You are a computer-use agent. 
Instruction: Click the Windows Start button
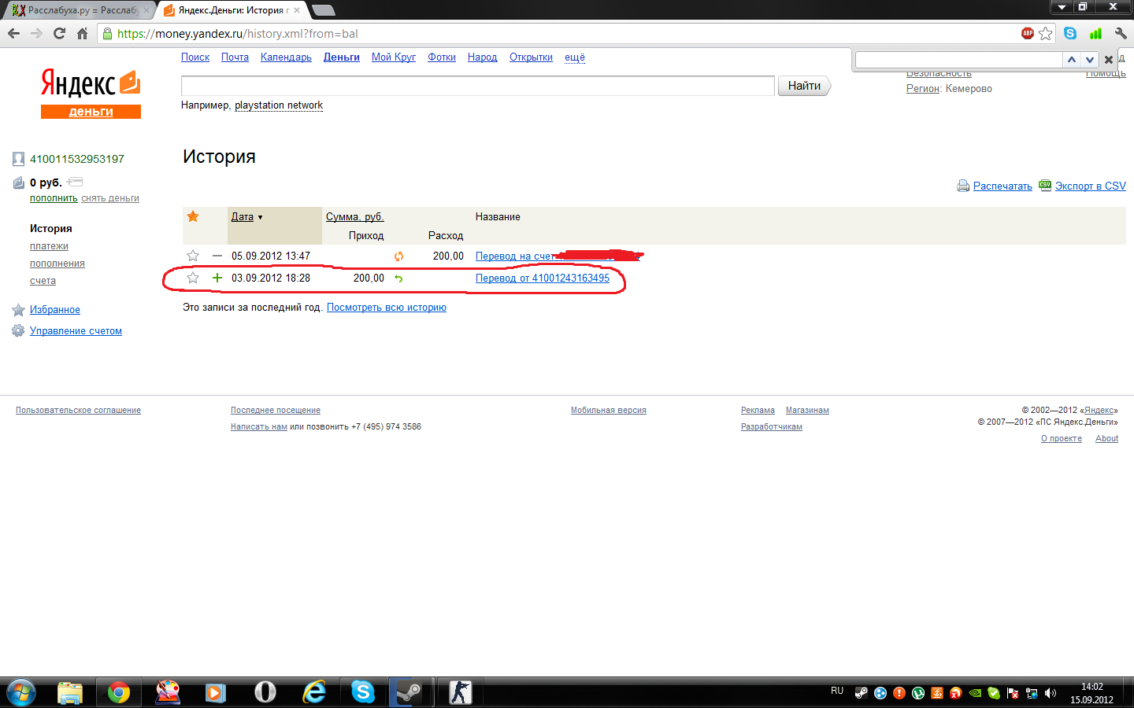coord(20,692)
